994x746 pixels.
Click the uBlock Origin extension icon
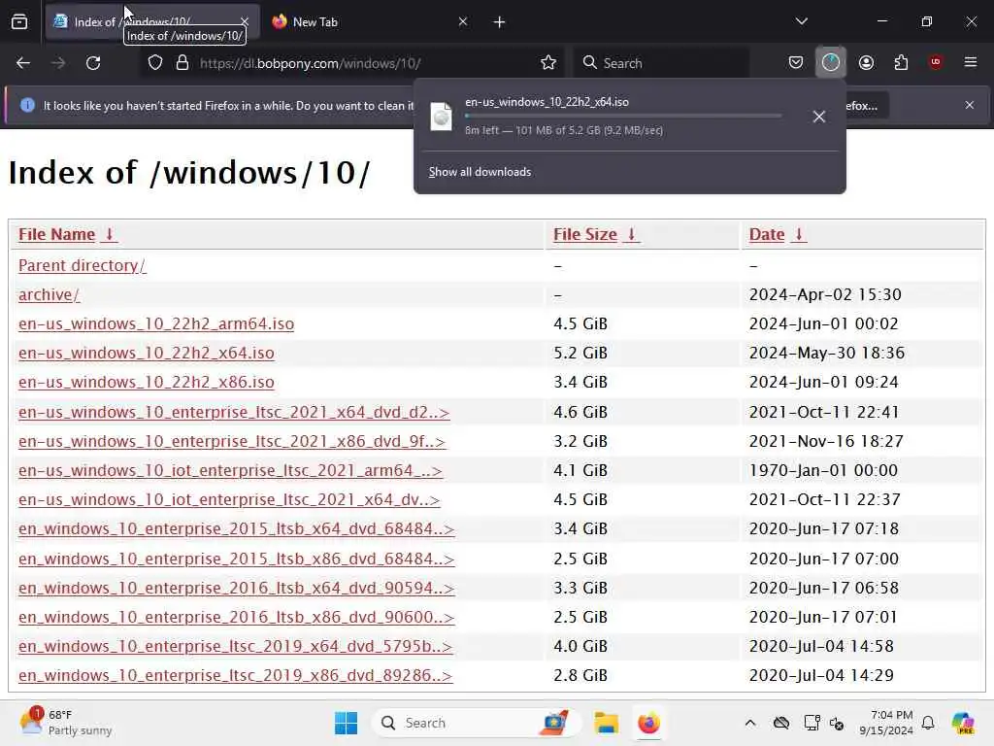click(x=936, y=62)
